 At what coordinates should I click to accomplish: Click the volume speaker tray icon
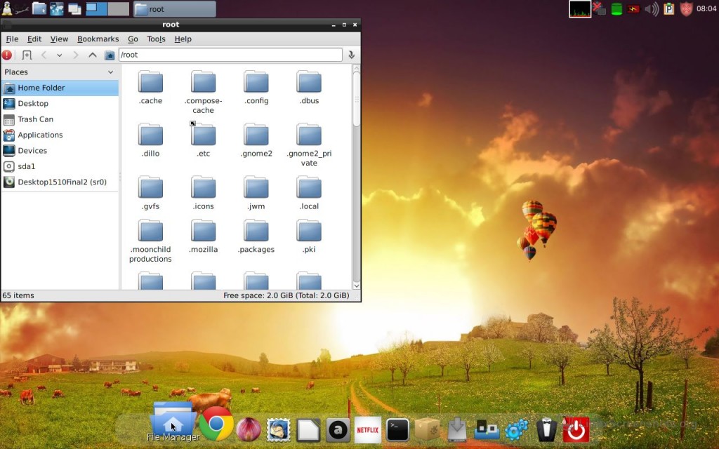click(652, 9)
